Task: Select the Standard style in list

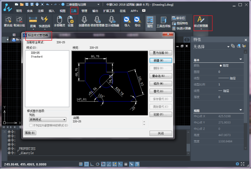Action: coord(37,56)
